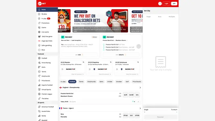View full racecard for Meydan
This screenshot has width=215, height=121.
77,74
